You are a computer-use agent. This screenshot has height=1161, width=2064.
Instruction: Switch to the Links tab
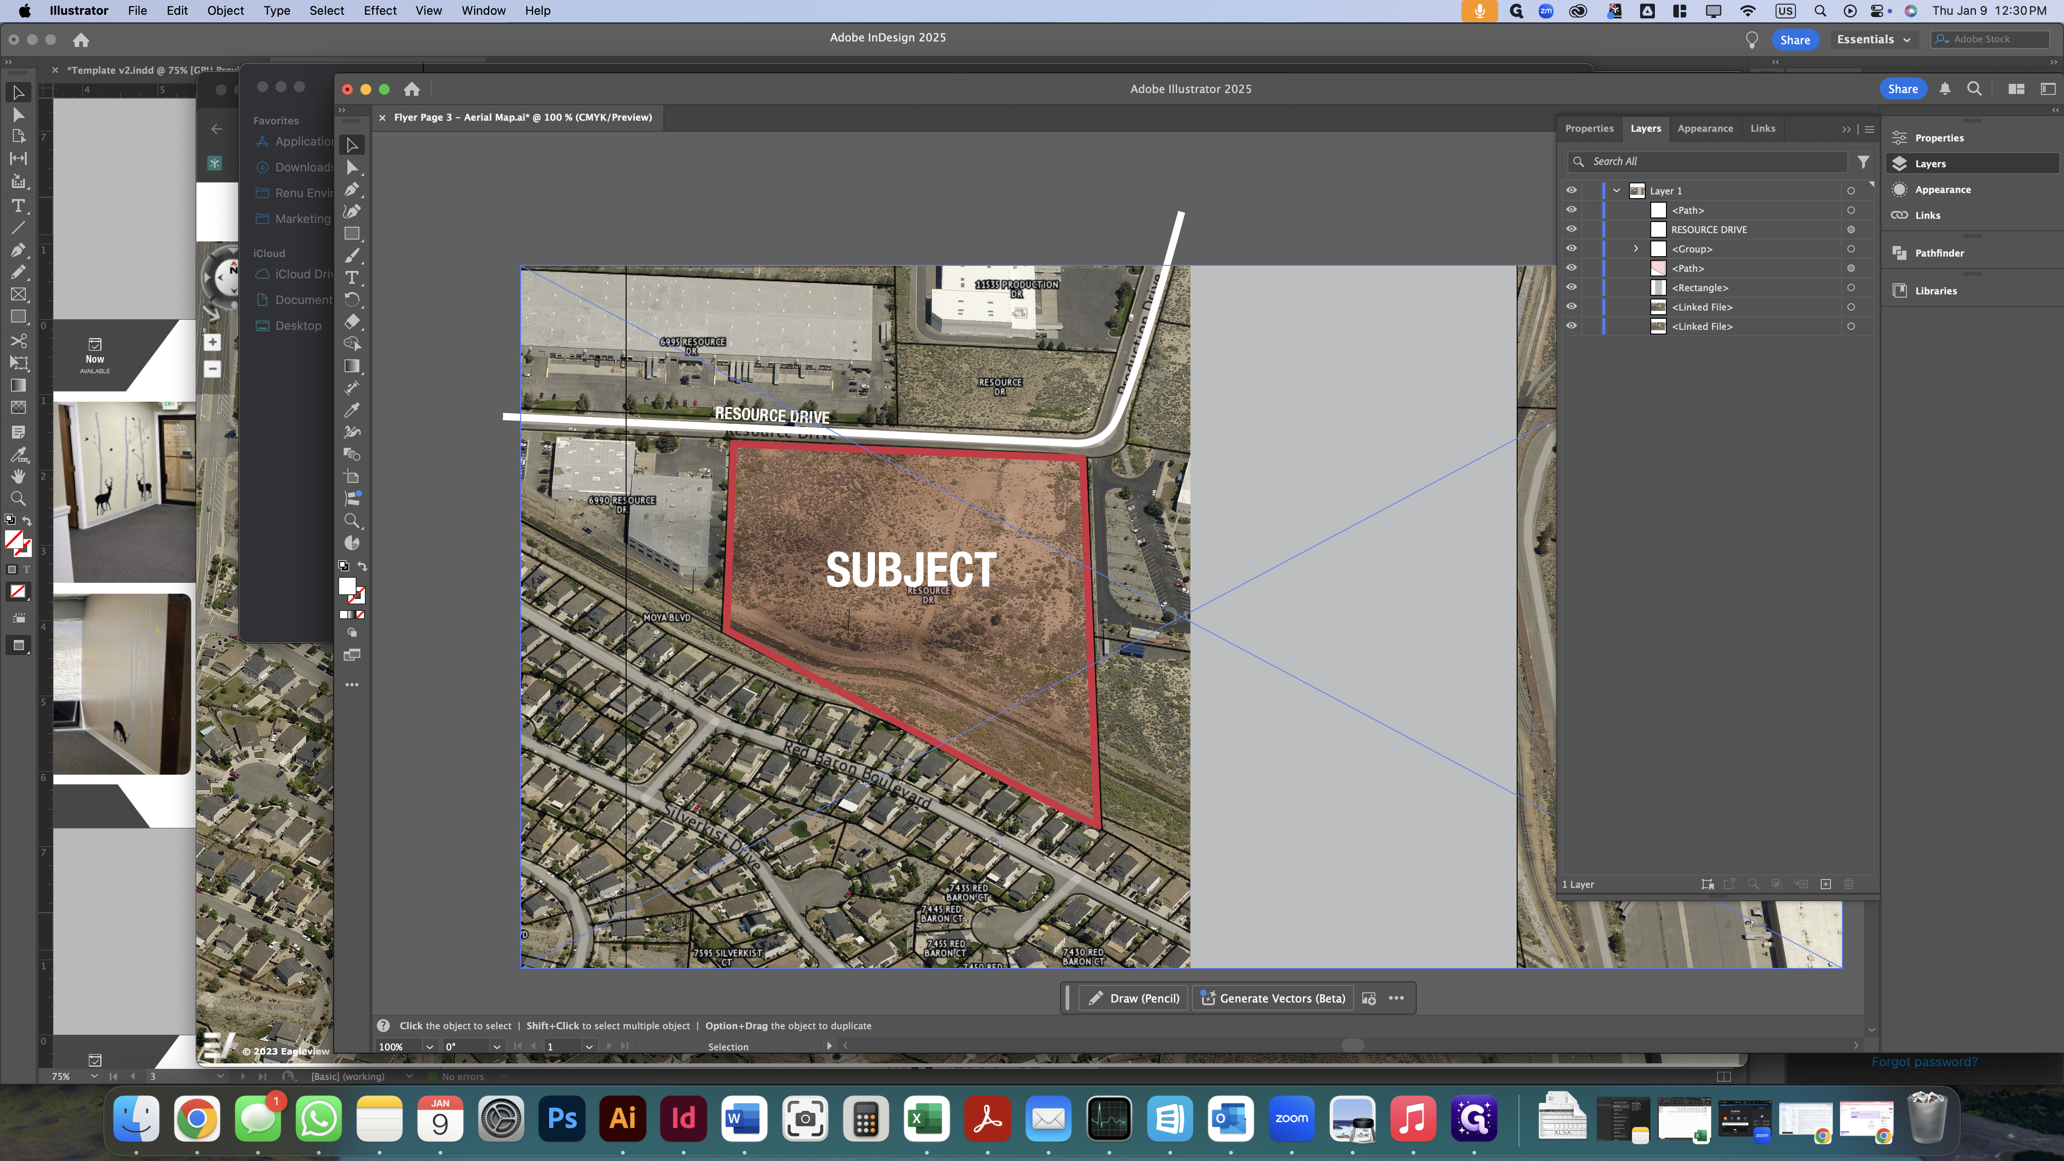pos(1763,128)
